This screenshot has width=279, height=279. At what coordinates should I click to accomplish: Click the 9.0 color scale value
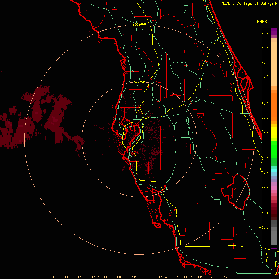[265, 49]
